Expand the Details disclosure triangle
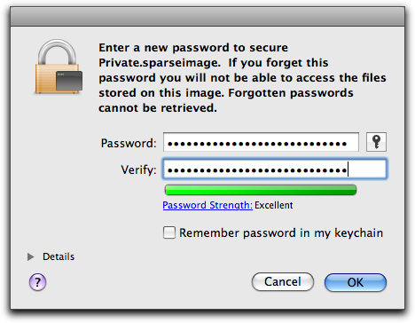The image size is (415, 323). [x=30, y=256]
